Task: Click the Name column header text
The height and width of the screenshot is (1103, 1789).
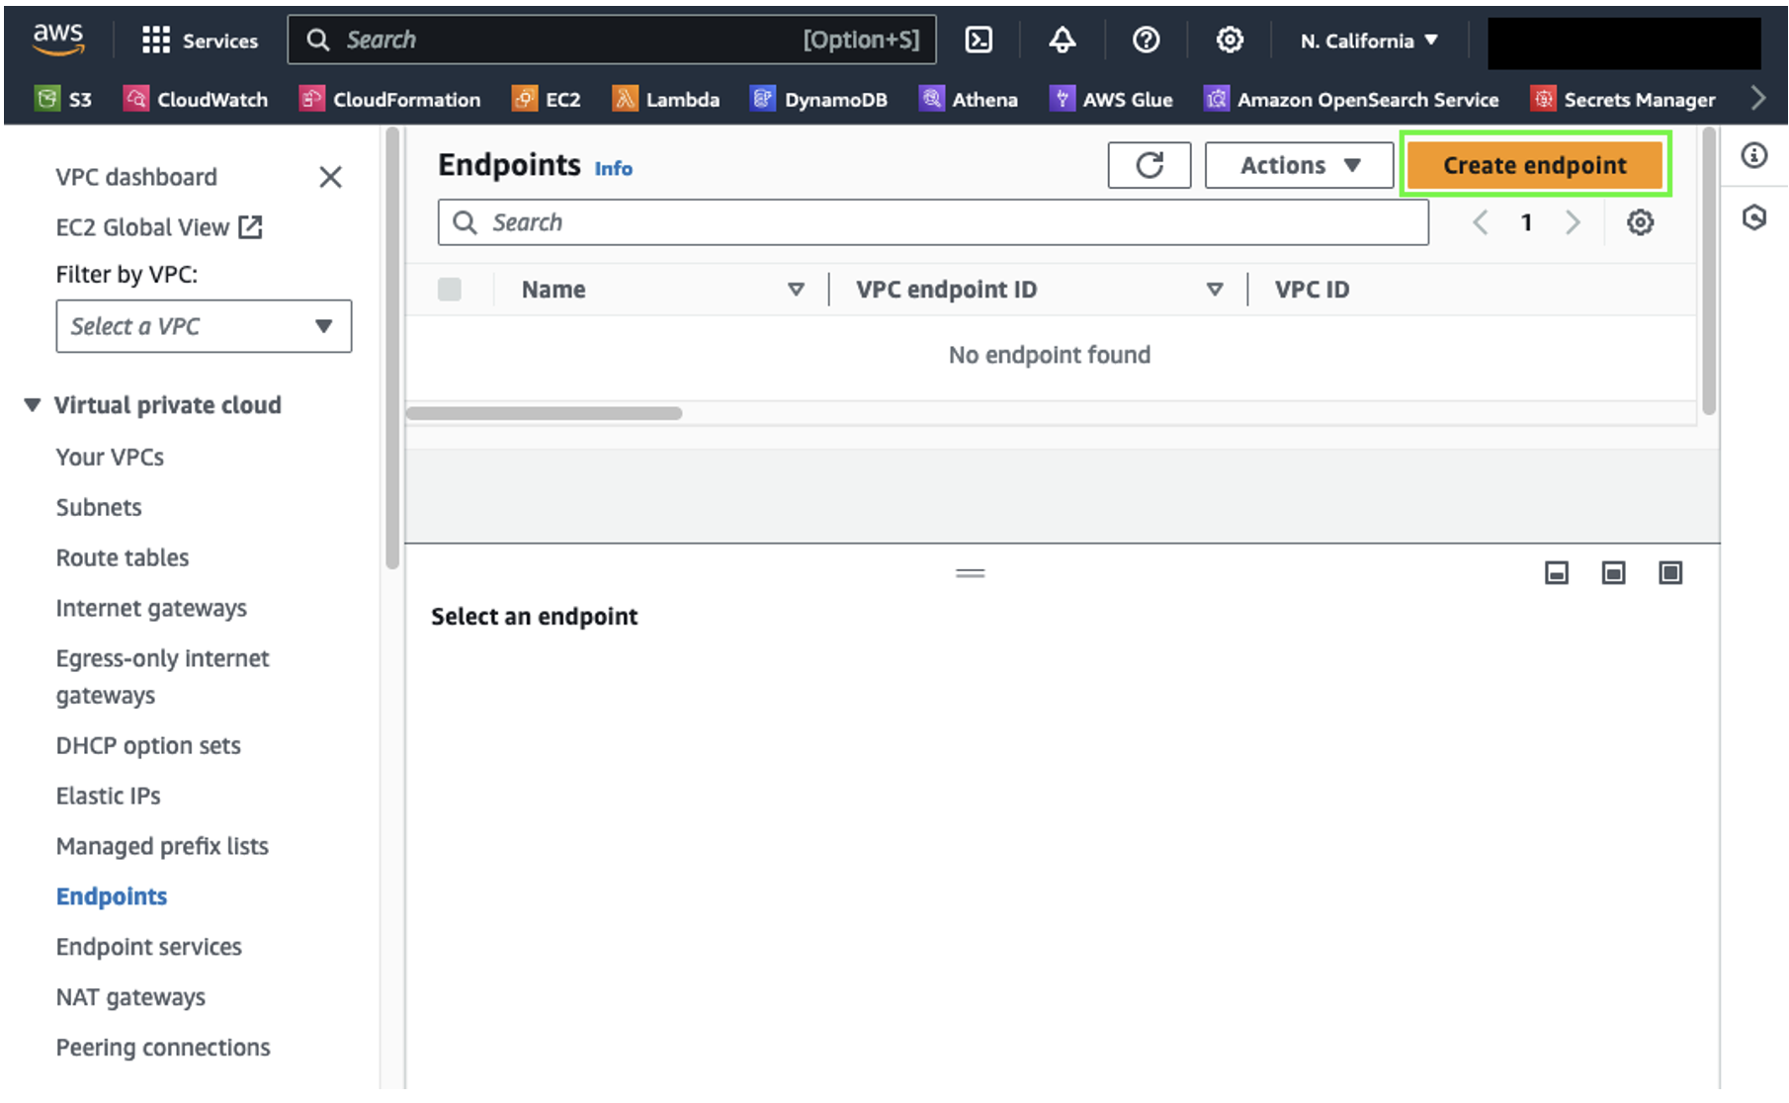Action: pyautogui.click(x=554, y=290)
